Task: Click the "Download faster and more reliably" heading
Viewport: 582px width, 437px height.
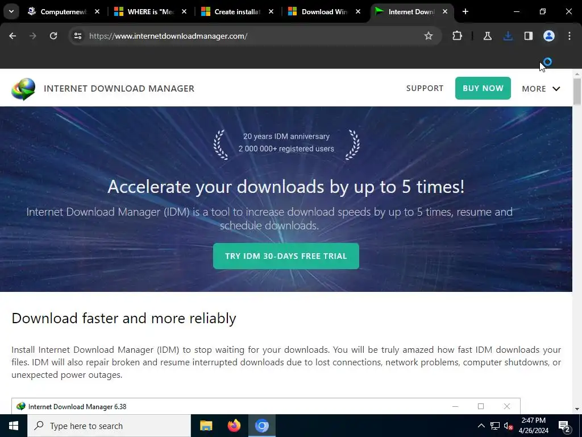Action: 124,319
